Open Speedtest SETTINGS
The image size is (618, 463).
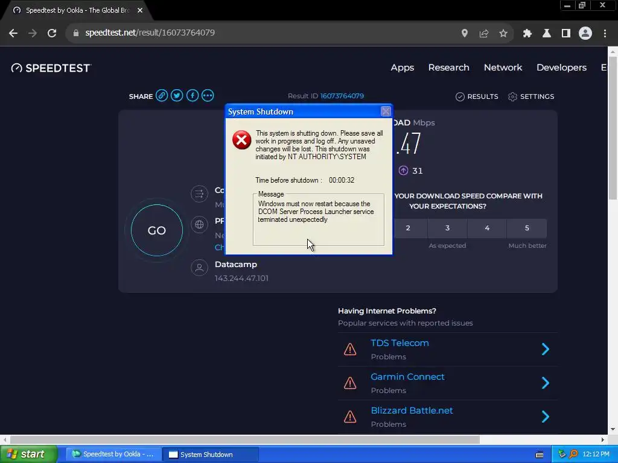[x=531, y=96]
